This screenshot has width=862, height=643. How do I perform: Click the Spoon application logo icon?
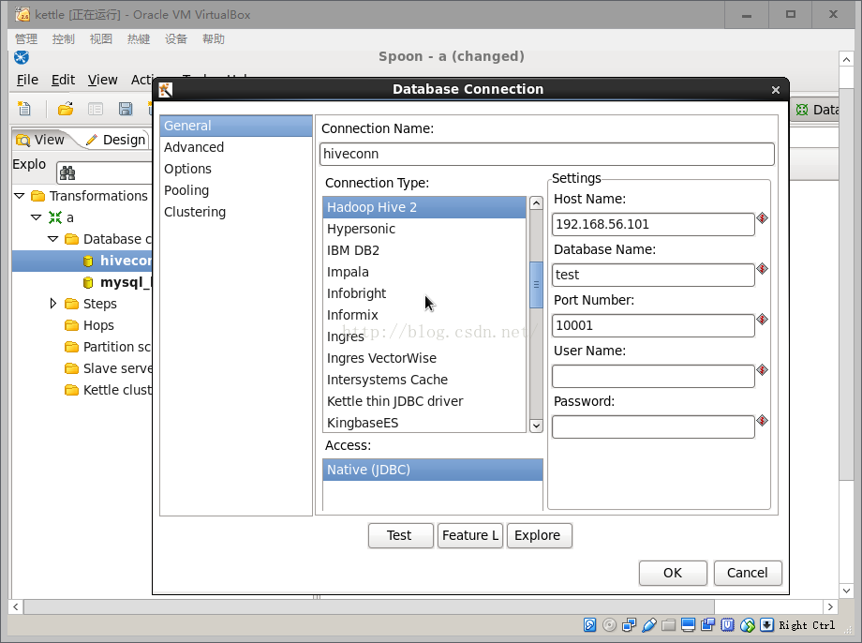point(22,57)
